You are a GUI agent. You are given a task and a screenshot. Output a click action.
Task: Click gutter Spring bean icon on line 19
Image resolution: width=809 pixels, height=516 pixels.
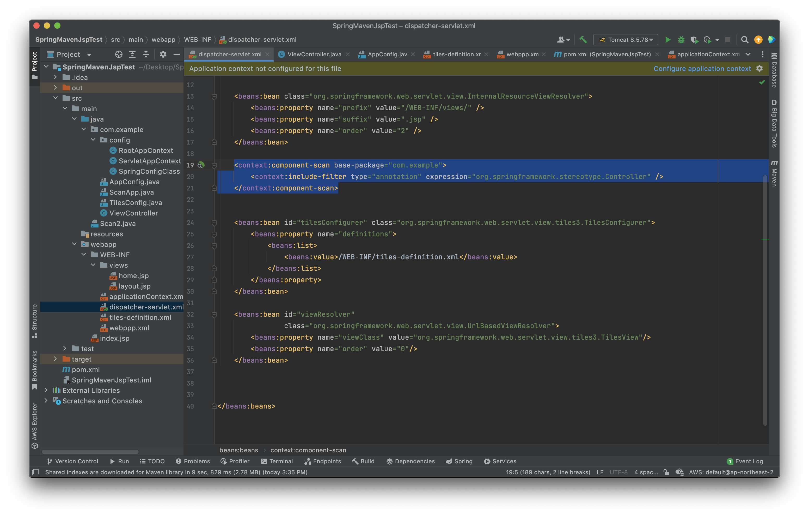[201, 165]
